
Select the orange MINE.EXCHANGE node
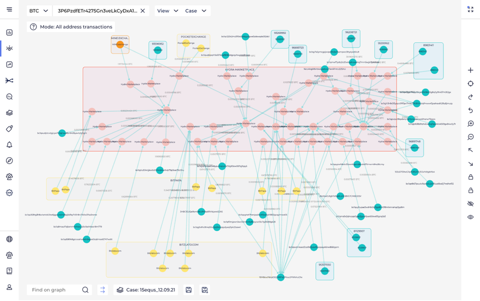pyautogui.click(x=120, y=45)
